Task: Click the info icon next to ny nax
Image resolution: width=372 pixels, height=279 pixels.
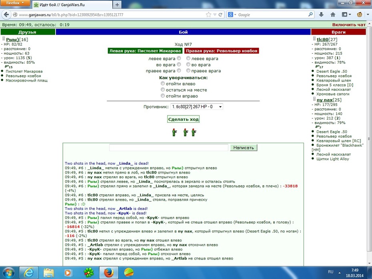Action: (314, 99)
